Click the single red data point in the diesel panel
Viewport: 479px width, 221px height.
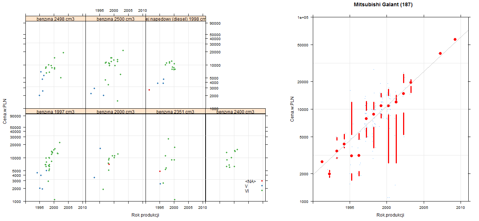pyautogui.click(x=149, y=90)
